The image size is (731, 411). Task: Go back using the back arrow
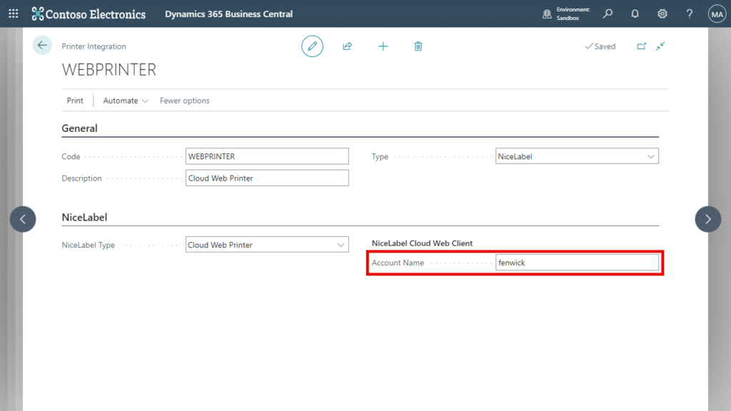point(41,45)
